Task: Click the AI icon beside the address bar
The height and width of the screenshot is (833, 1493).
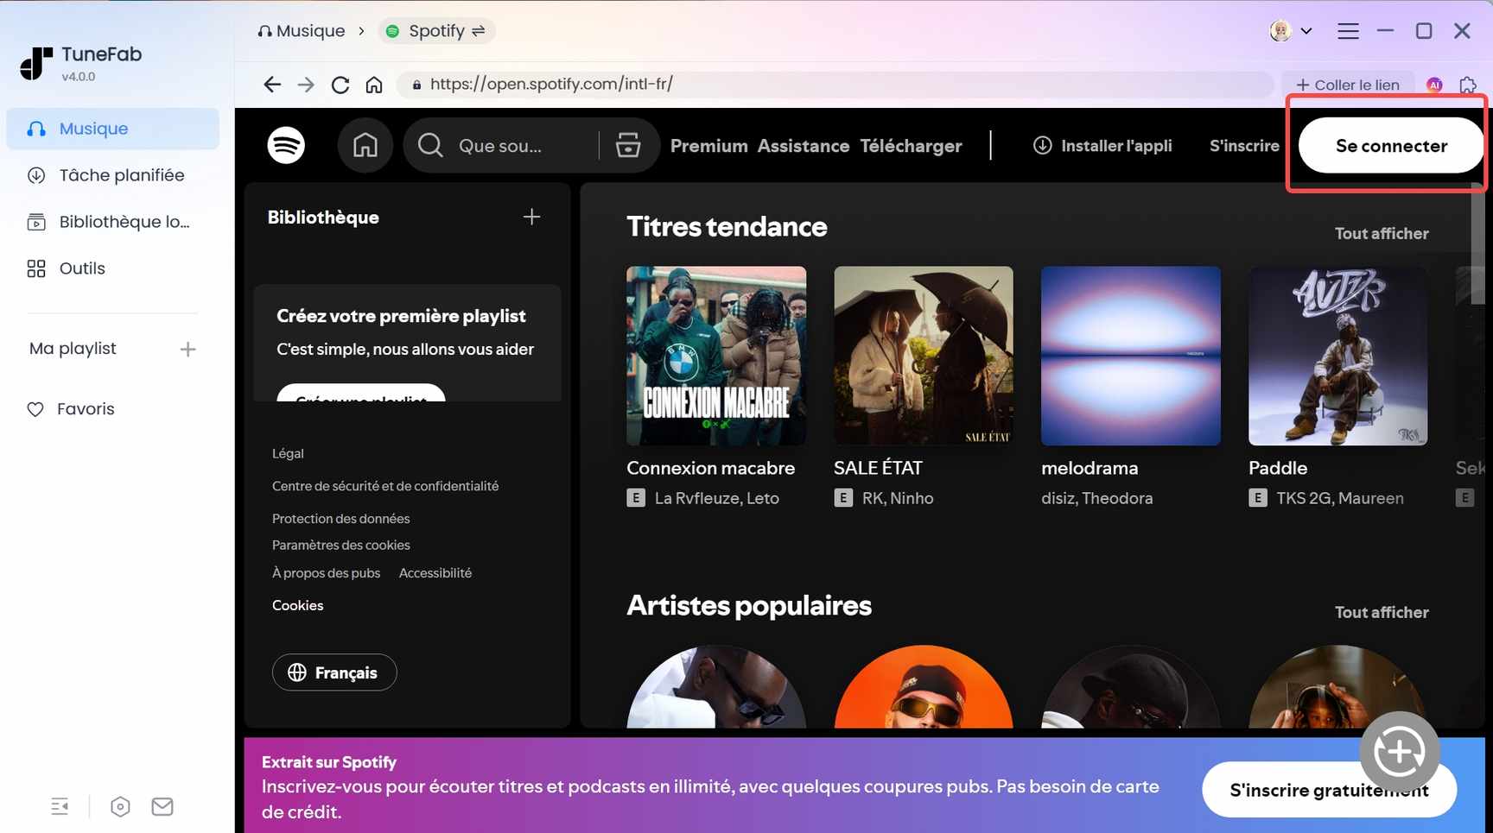Action: coord(1433,84)
